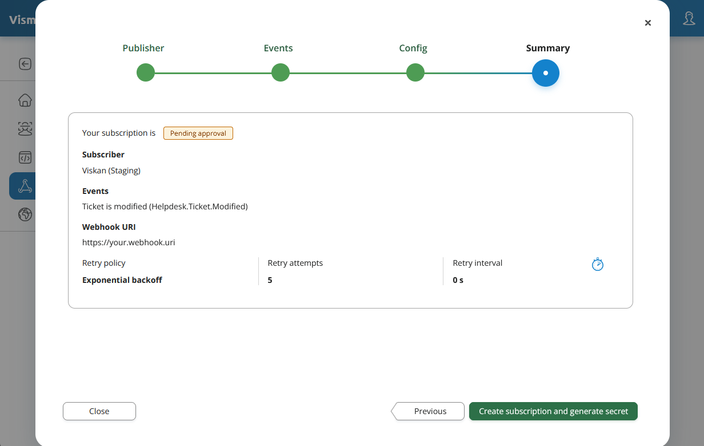This screenshot has height=446, width=704.
Task: Click the blue Summary step indicator
Action: [546, 73]
